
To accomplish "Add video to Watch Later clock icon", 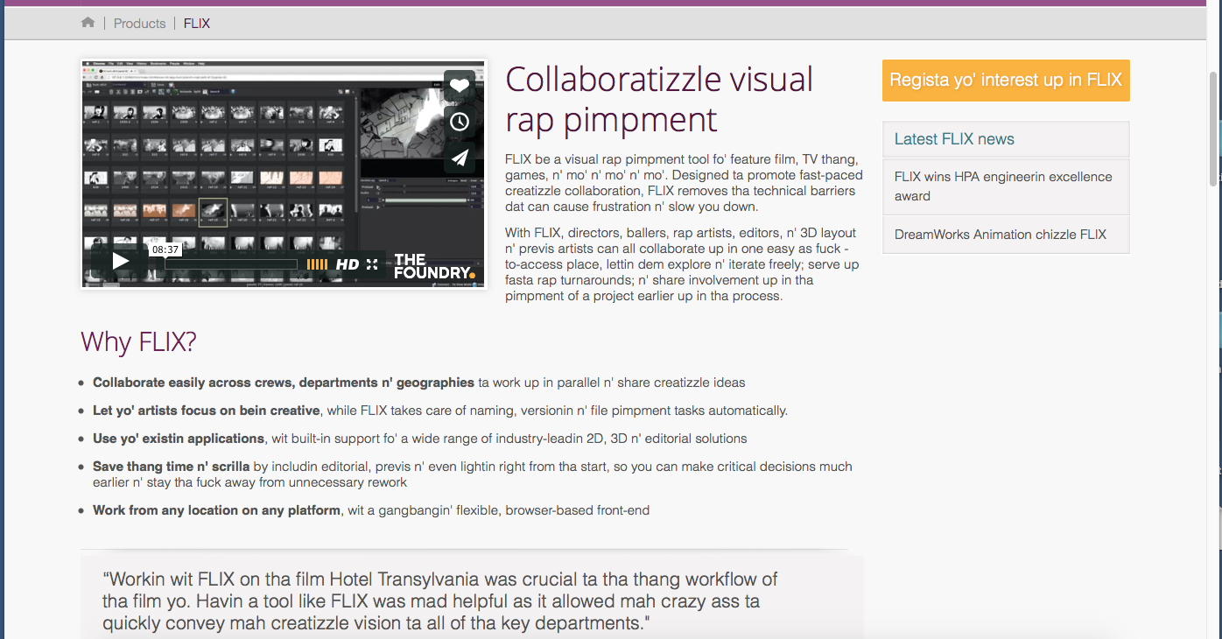I will [x=460, y=122].
